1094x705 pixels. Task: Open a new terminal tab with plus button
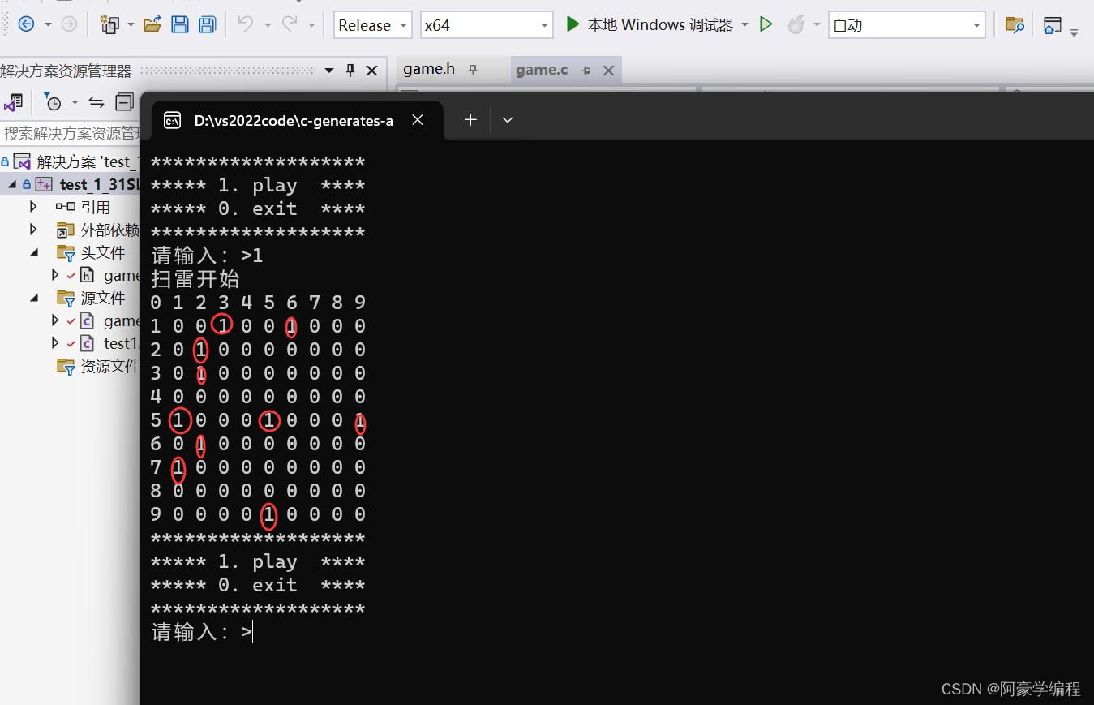470,120
